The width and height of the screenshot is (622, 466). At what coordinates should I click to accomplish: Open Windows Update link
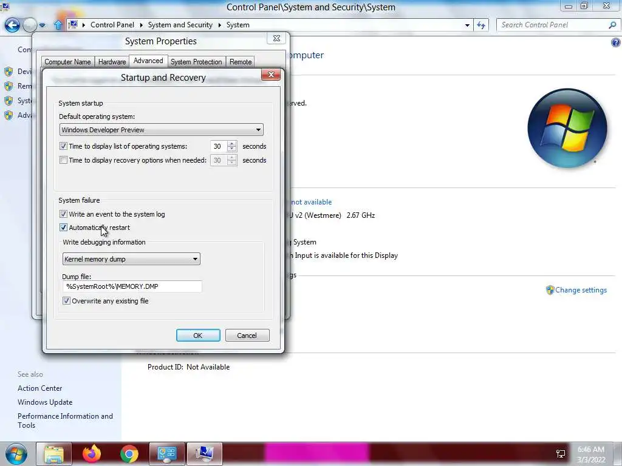tap(45, 402)
